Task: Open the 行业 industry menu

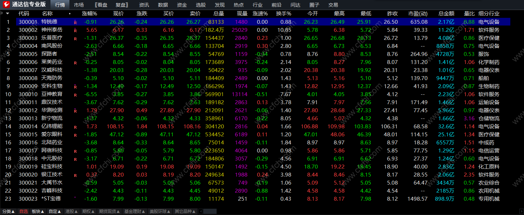Action: click(258, 5)
